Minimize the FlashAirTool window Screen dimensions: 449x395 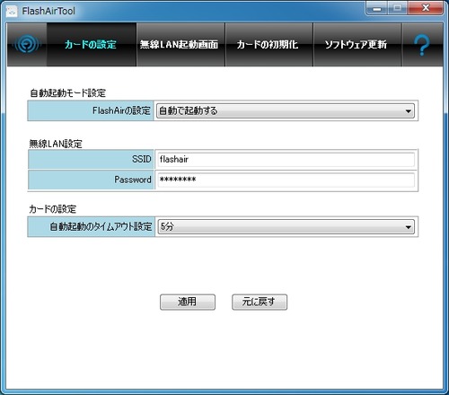(377, 9)
